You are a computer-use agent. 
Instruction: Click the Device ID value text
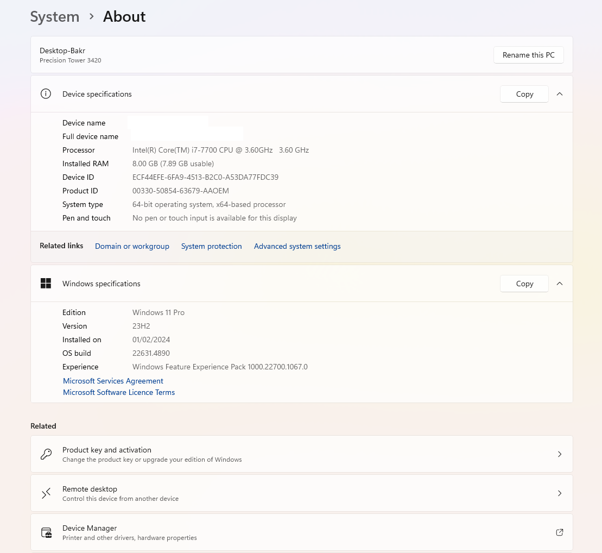coord(205,177)
